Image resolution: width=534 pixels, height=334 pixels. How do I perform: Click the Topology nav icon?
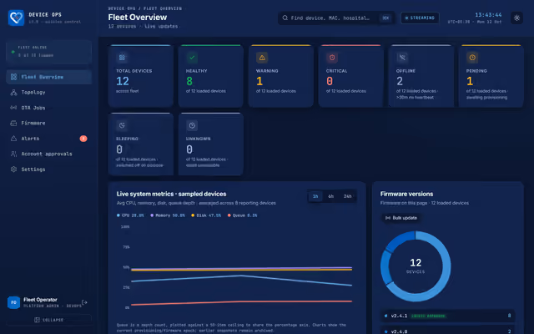pos(13,93)
